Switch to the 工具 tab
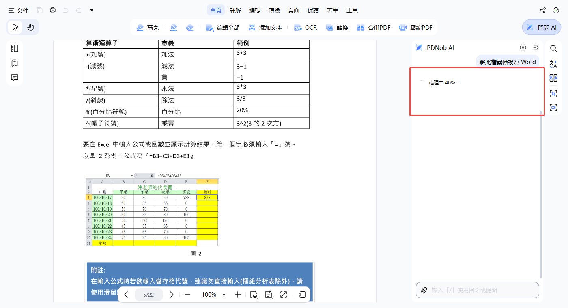The image size is (568, 308). pyautogui.click(x=352, y=10)
